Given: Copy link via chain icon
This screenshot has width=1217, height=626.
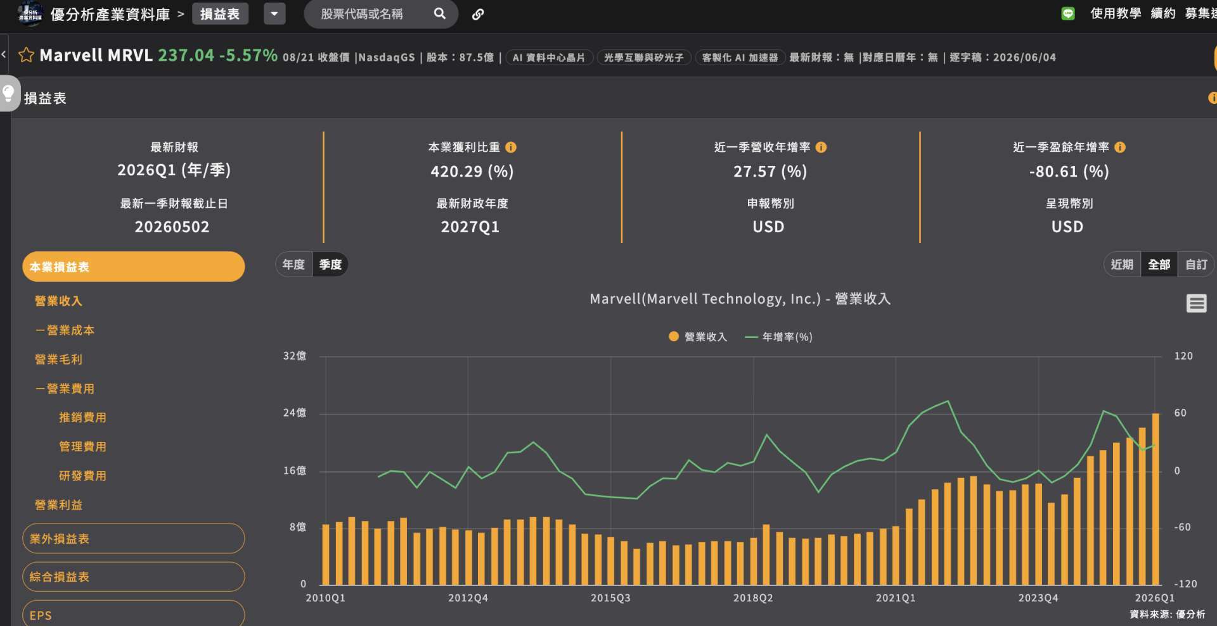Looking at the screenshot, I should click(478, 14).
